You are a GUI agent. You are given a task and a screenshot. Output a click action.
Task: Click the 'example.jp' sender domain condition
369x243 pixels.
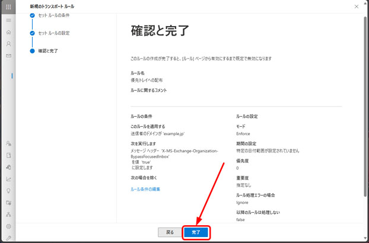(158, 134)
